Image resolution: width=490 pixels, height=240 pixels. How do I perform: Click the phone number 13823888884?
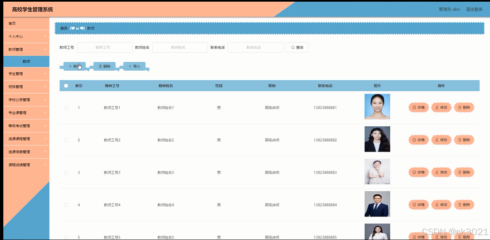pos(325,205)
